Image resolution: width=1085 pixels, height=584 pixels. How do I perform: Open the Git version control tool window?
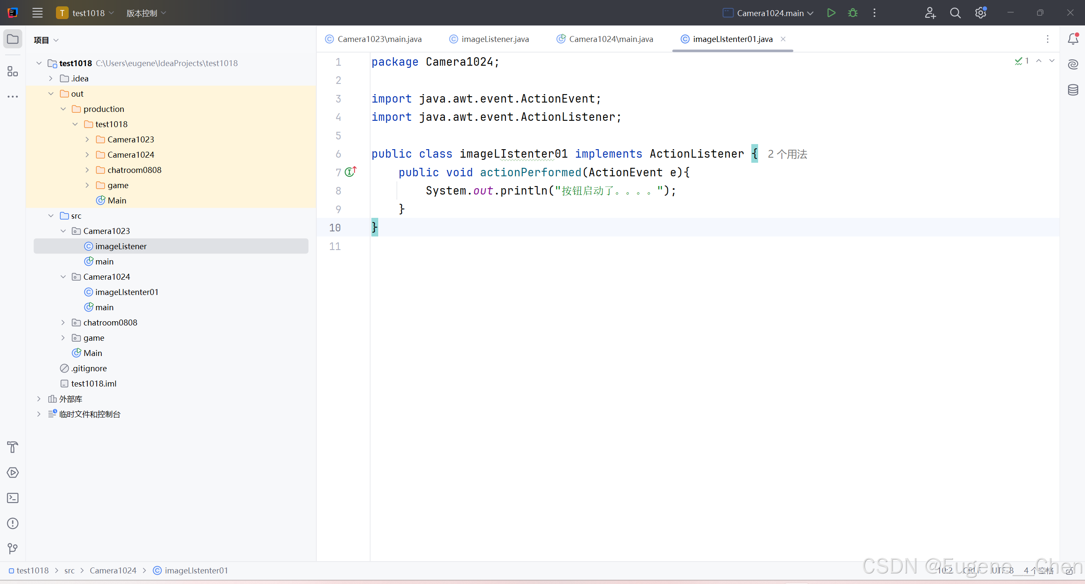click(13, 549)
